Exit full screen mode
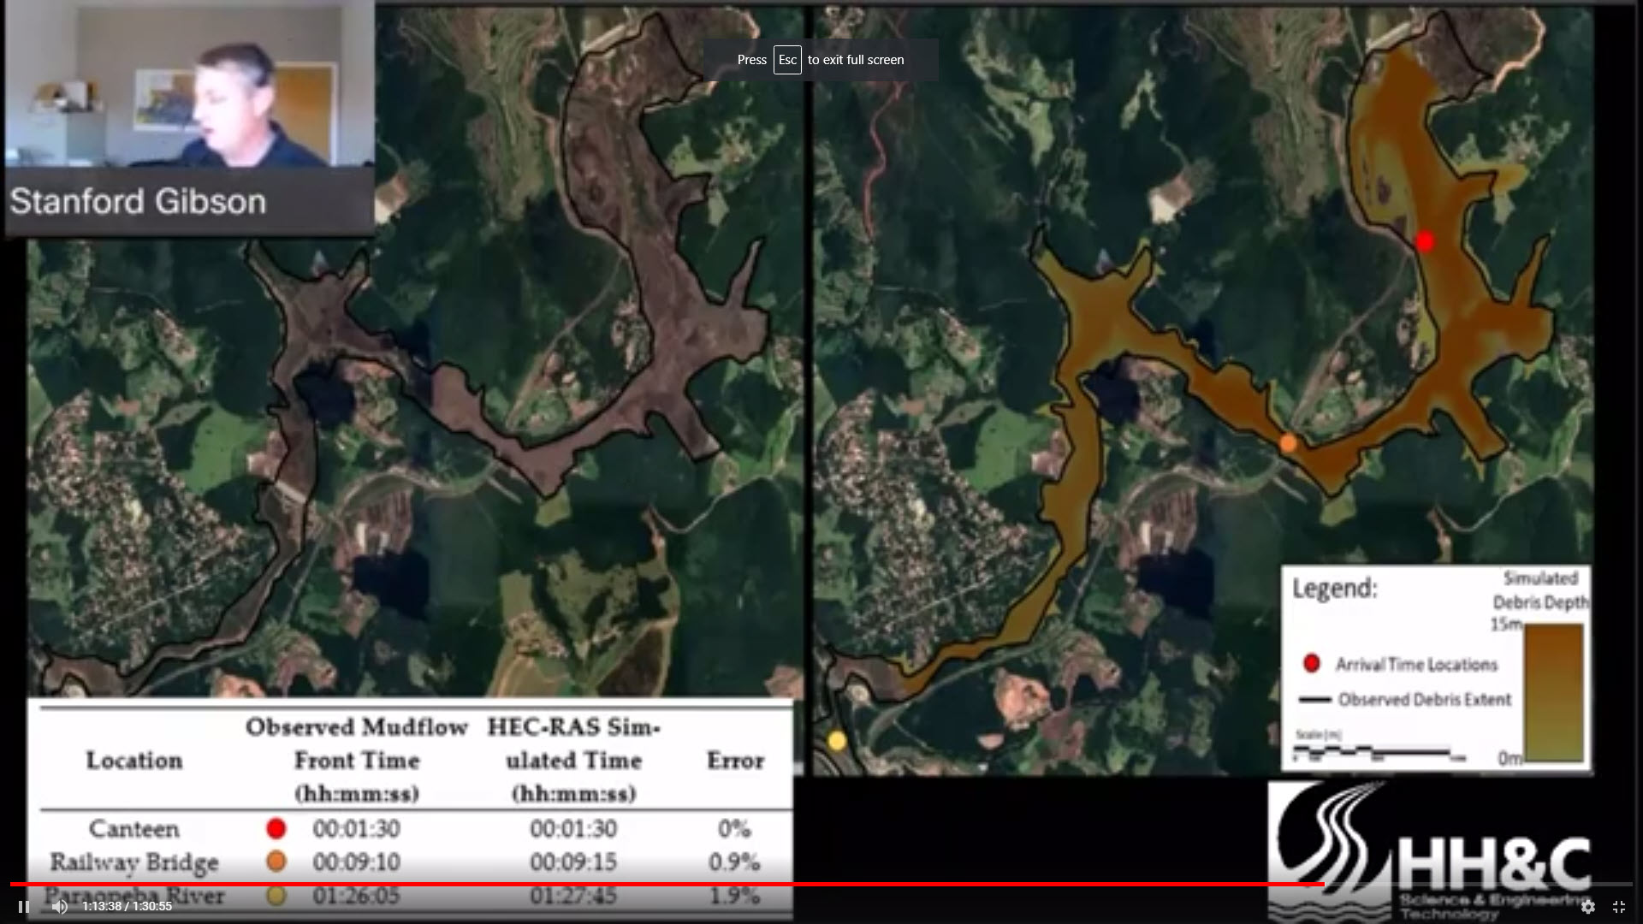Screen dimensions: 1643x924 coord(1618,906)
